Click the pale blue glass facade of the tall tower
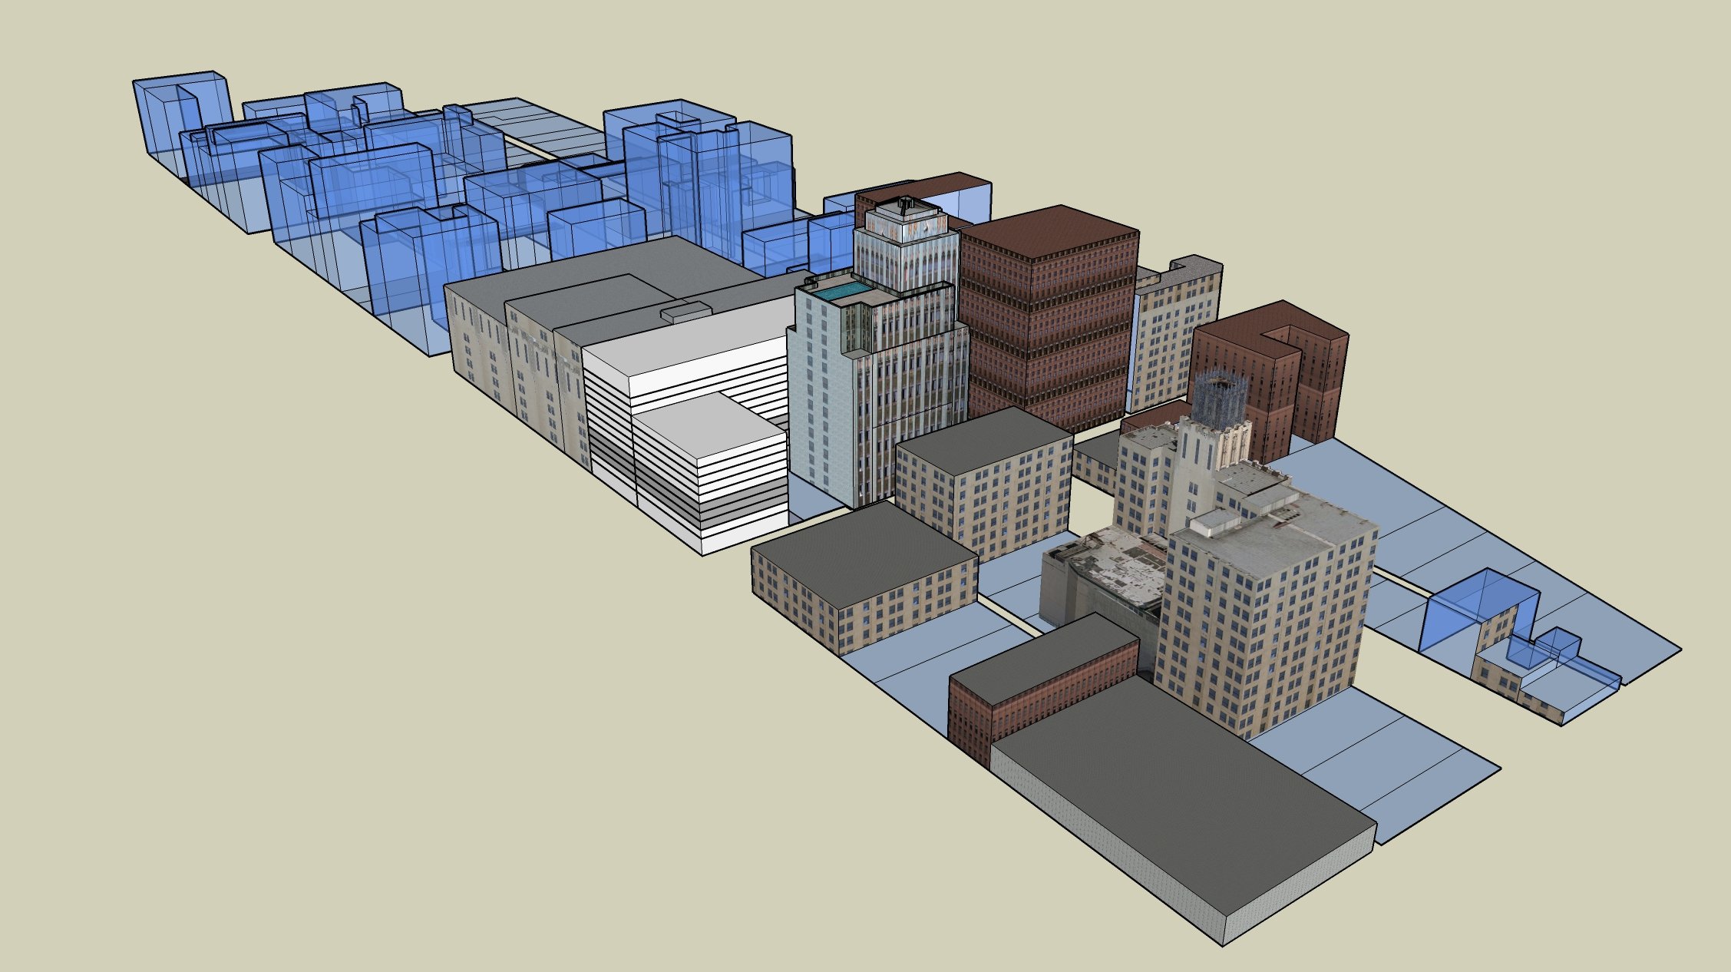Viewport: 1731px width, 972px height. click(x=821, y=399)
